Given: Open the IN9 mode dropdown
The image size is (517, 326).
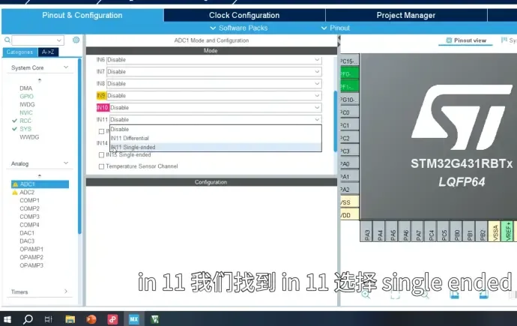Looking at the screenshot, I should point(214,96).
